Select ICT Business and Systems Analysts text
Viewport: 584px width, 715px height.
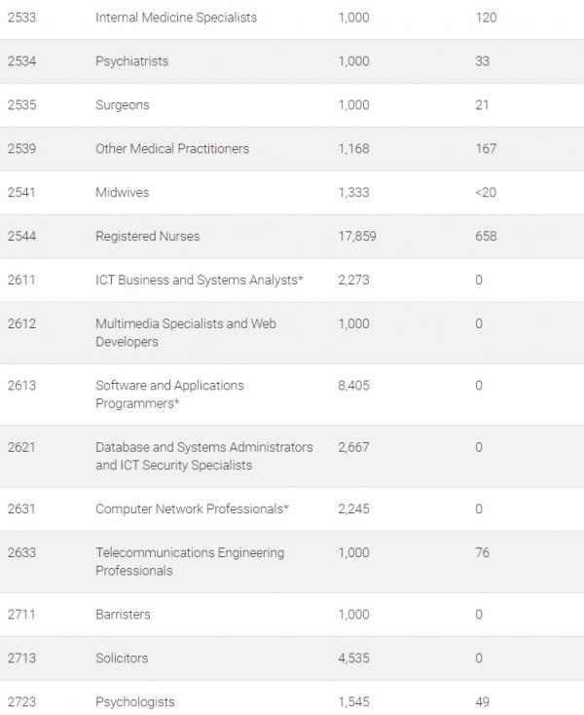(200, 281)
